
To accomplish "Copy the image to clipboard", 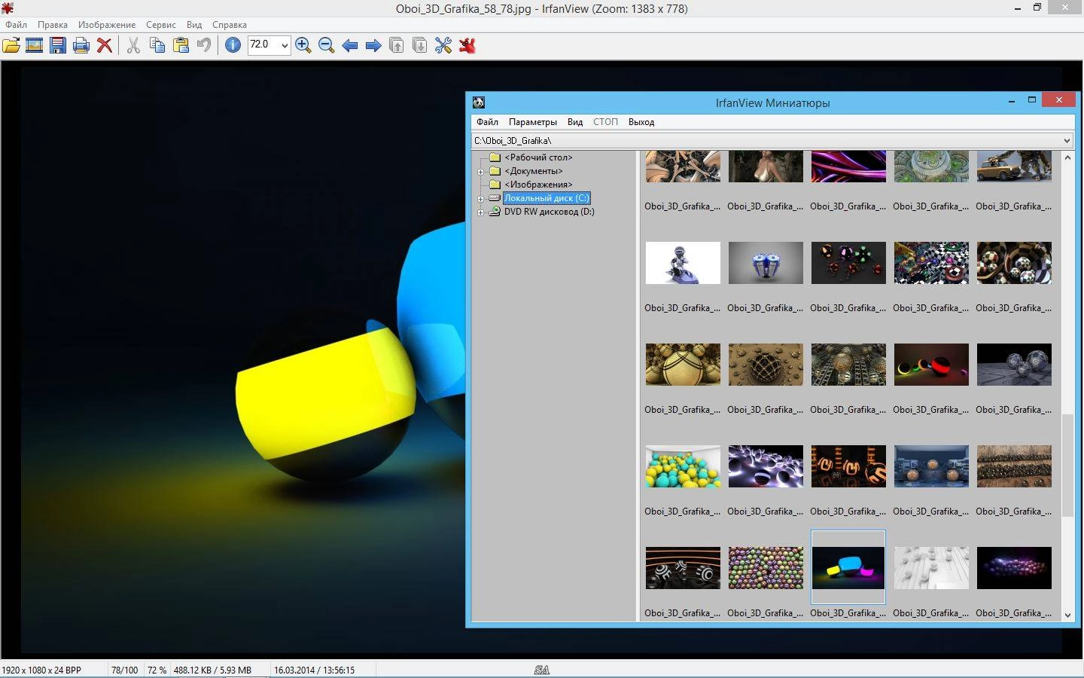I will click(157, 45).
